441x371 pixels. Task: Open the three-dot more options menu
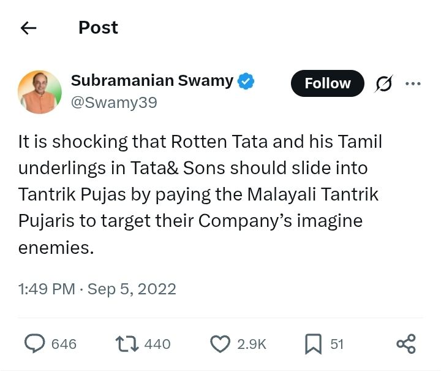[413, 83]
